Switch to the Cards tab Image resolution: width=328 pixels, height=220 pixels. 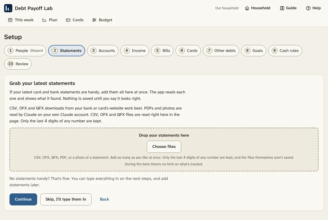pyautogui.click(x=75, y=20)
